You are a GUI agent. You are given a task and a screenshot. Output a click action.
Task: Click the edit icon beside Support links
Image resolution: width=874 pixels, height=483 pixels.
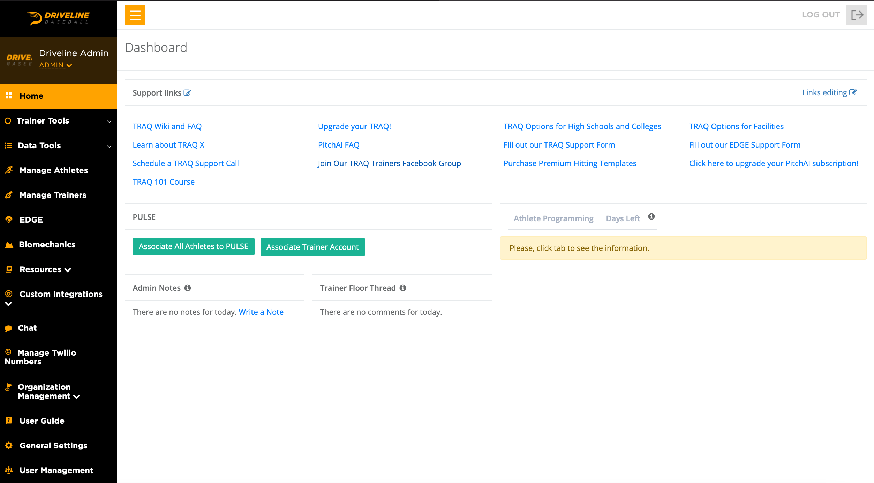(x=187, y=92)
